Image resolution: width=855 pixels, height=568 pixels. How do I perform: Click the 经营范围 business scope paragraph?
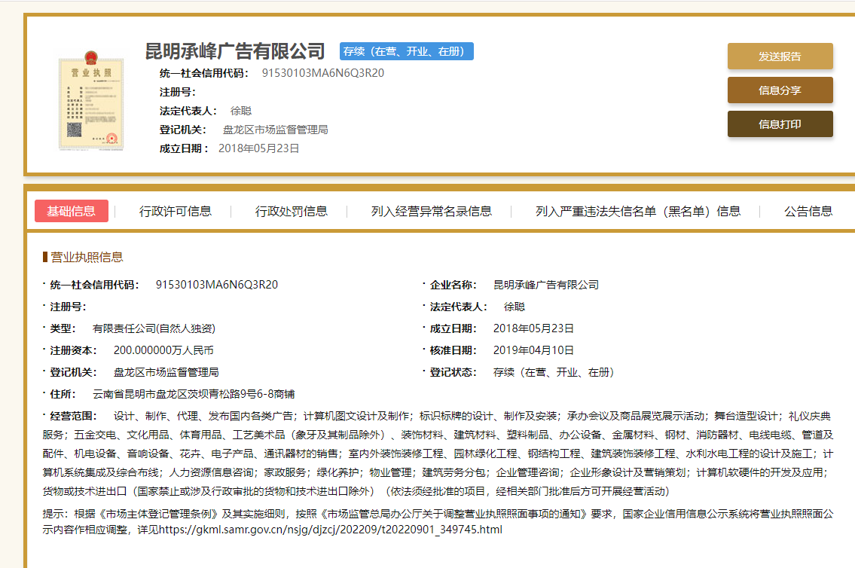click(438, 453)
